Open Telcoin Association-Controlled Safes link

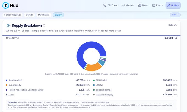point(26,90)
